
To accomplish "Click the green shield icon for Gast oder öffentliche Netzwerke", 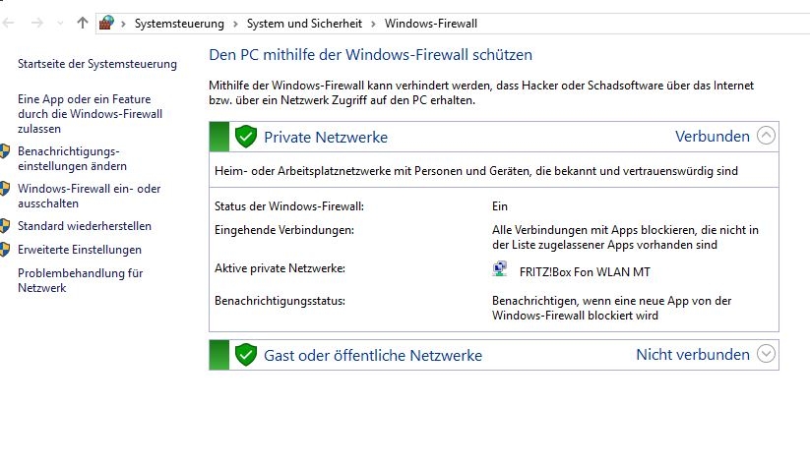I will point(246,355).
